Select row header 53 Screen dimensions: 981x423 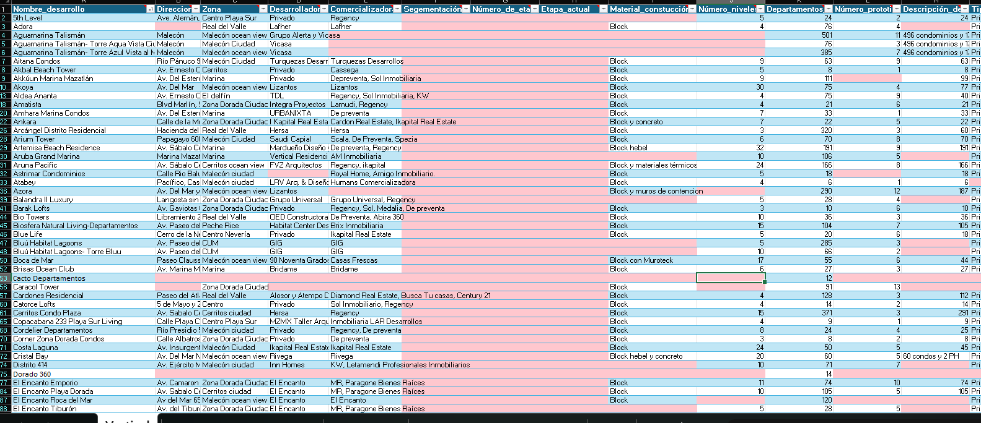pyautogui.click(x=5, y=278)
